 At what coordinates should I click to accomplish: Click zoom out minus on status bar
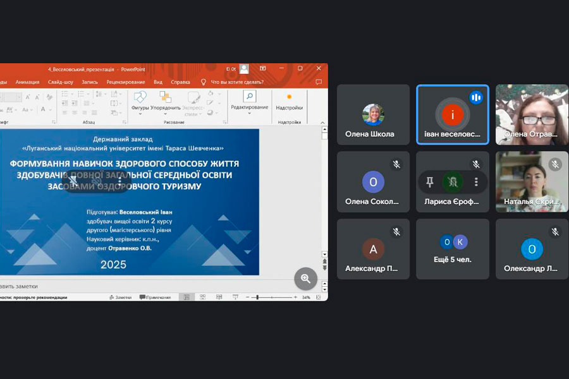(x=247, y=297)
